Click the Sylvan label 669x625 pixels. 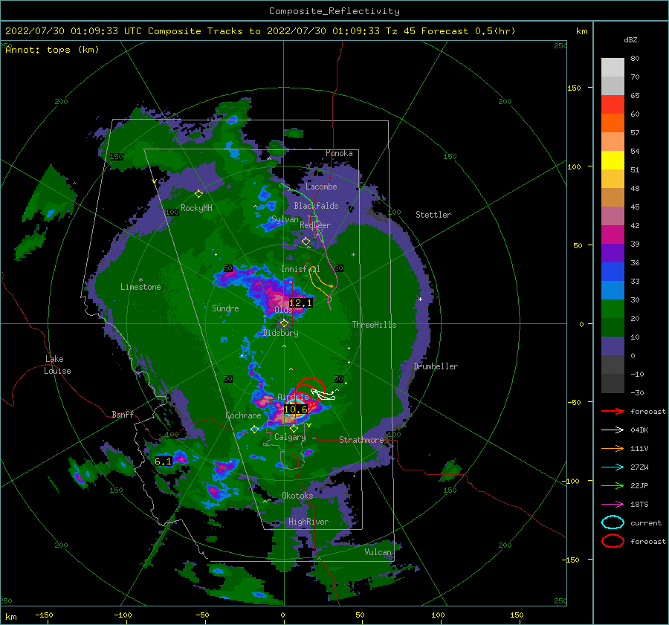[x=285, y=219]
